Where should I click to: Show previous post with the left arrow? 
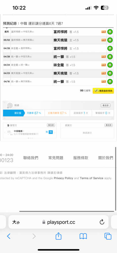coord(5,133)
